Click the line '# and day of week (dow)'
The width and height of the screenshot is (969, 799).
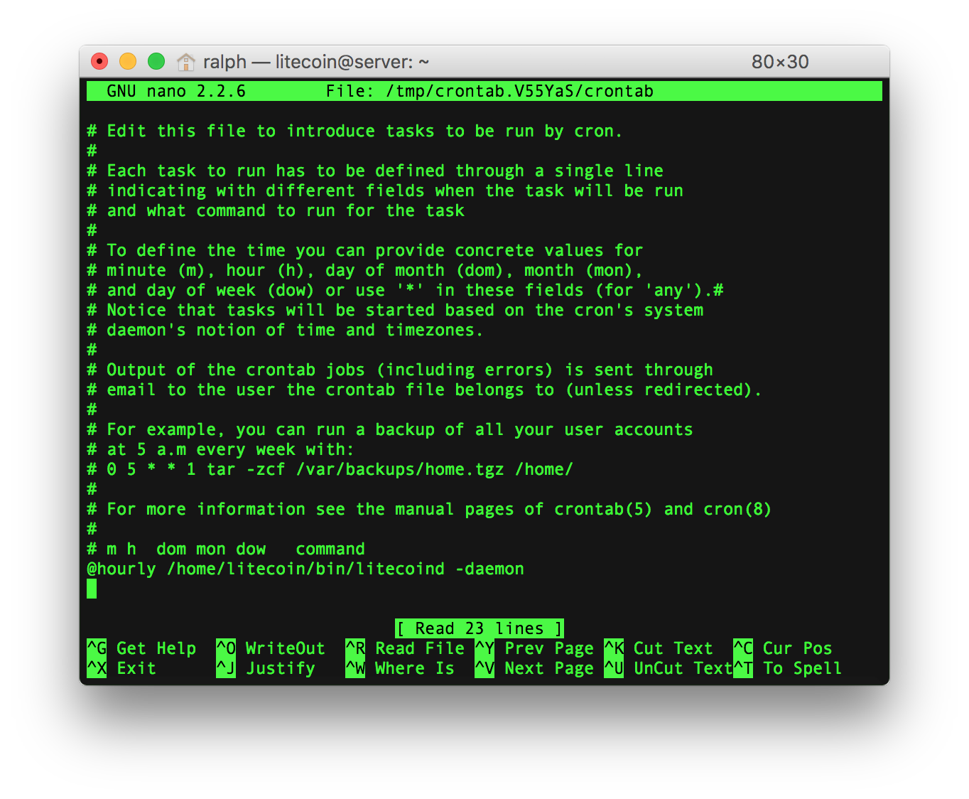405,290
